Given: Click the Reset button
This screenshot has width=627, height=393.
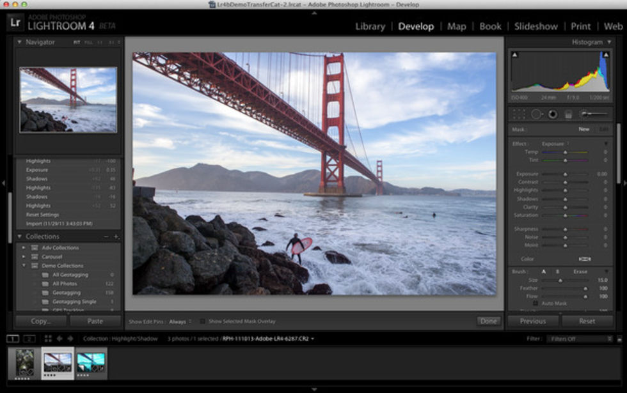Looking at the screenshot, I should tap(587, 321).
